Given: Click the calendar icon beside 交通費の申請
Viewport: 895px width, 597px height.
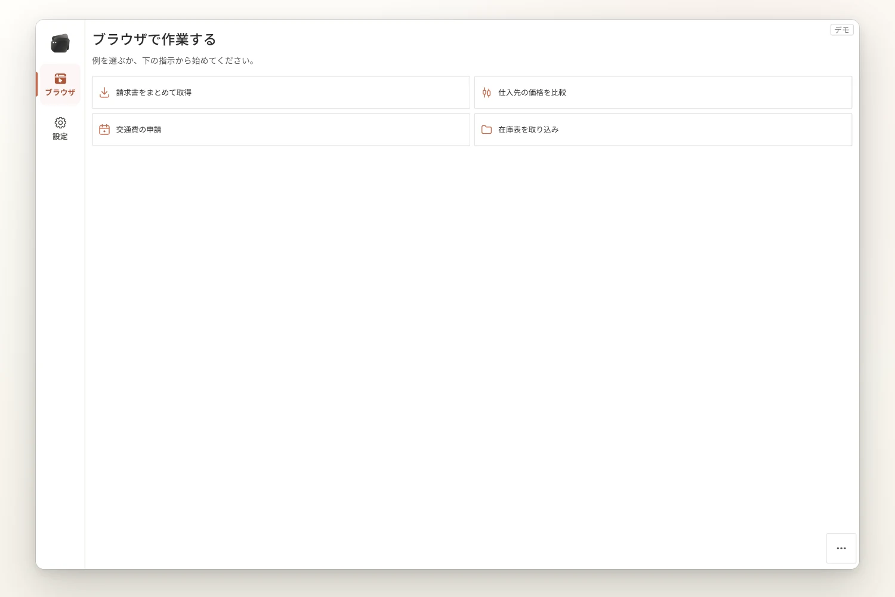Looking at the screenshot, I should click(104, 130).
